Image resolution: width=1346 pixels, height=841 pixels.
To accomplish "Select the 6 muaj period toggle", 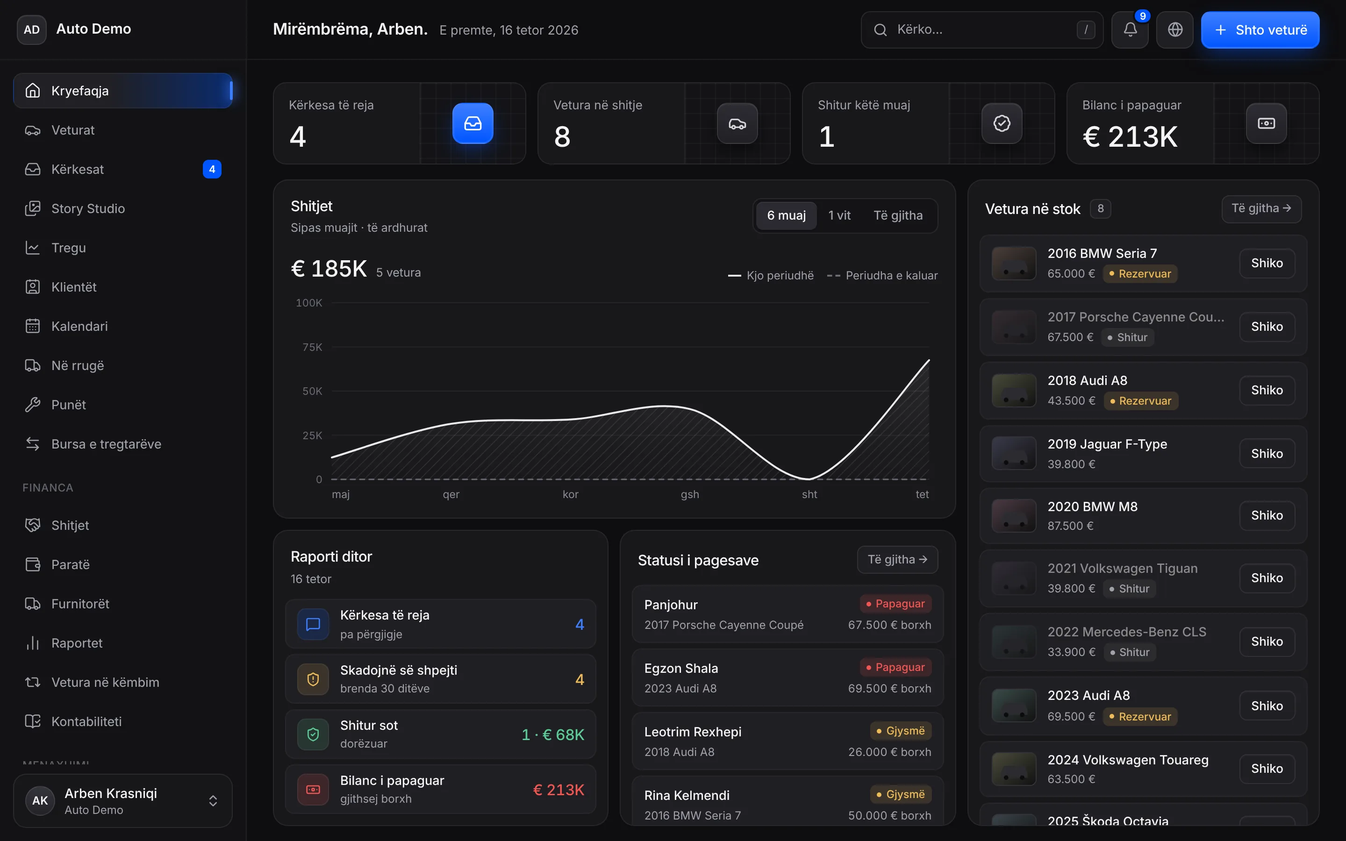I will 787,215.
